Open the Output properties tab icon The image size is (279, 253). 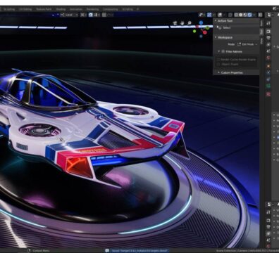pos(268,38)
